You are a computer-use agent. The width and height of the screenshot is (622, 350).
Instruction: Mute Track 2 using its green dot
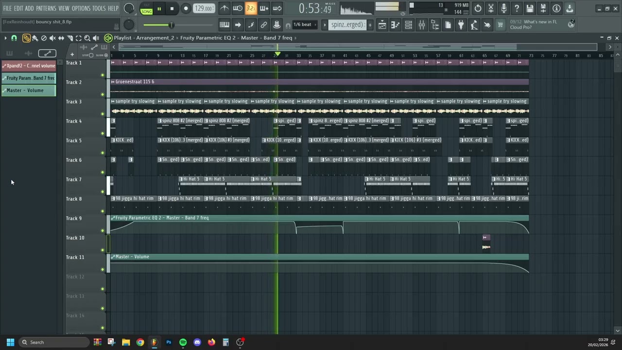[103, 94]
